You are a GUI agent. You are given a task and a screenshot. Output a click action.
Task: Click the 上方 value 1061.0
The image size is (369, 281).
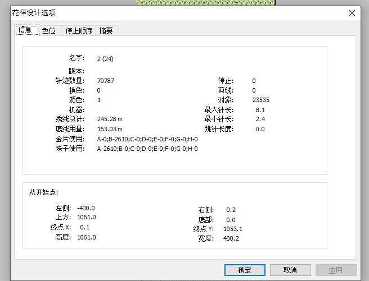pyautogui.click(x=87, y=217)
